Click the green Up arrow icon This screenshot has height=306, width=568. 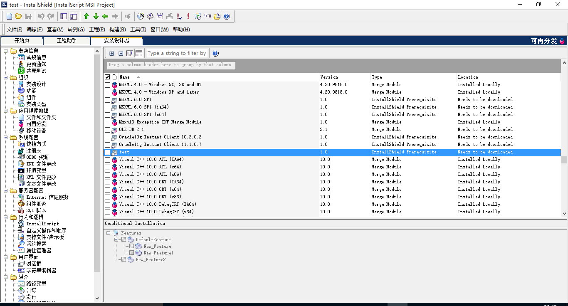click(x=86, y=16)
